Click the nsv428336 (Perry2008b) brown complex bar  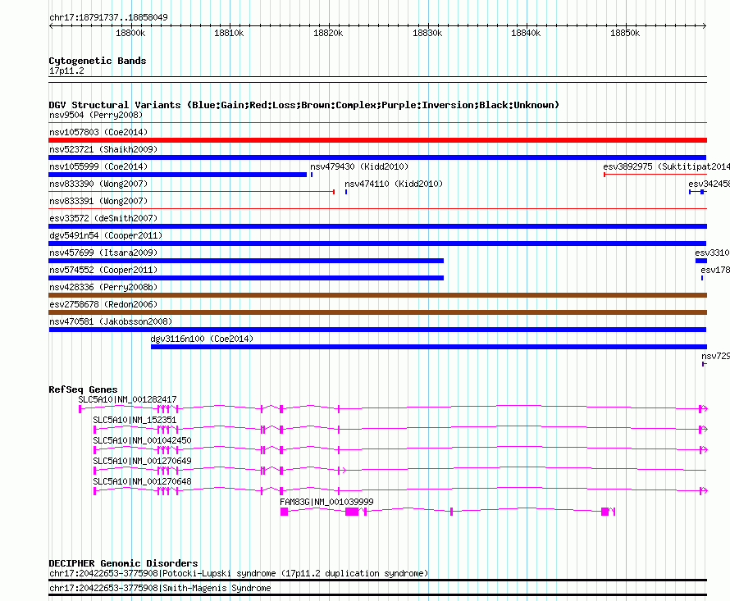377,295
